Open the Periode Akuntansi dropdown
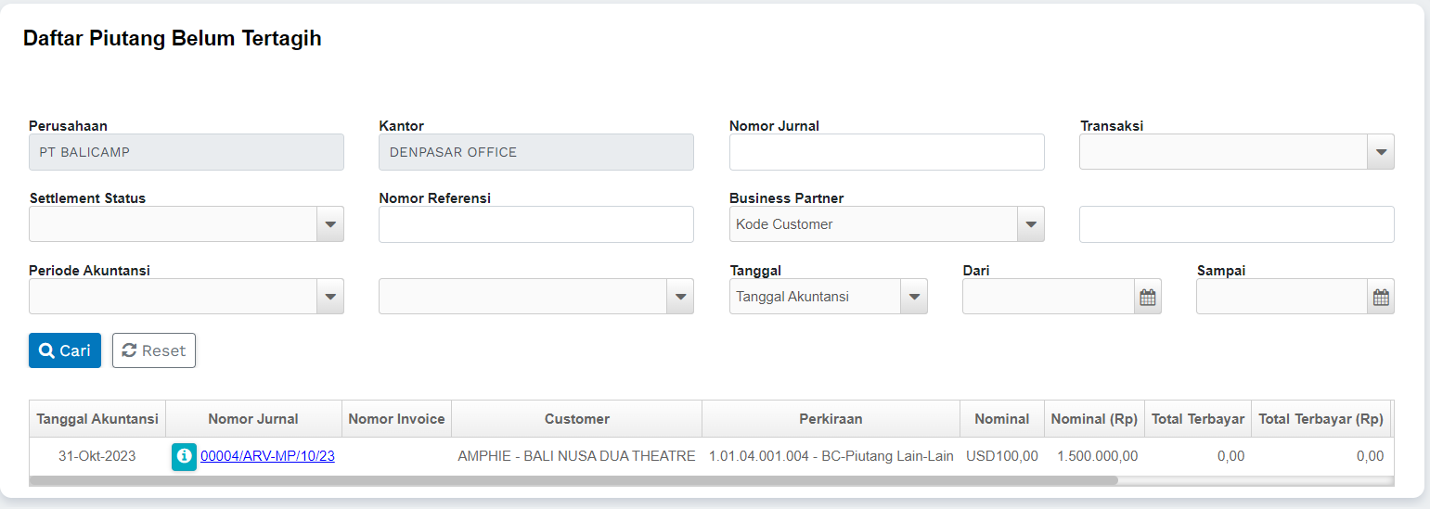 tap(330, 297)
